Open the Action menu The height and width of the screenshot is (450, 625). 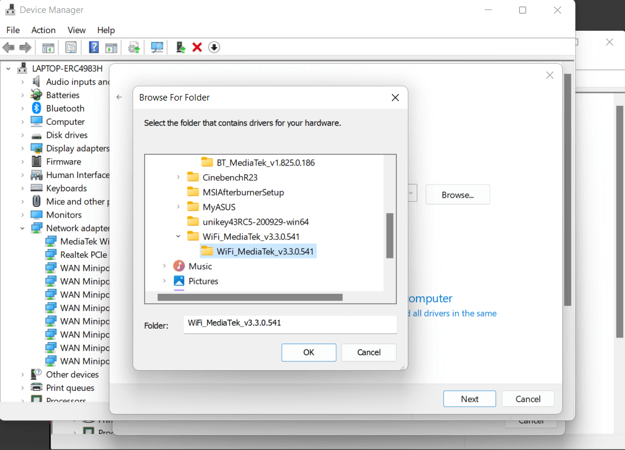tap(43, 30)
